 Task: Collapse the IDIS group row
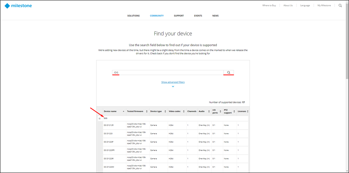(x=99, y=118)
